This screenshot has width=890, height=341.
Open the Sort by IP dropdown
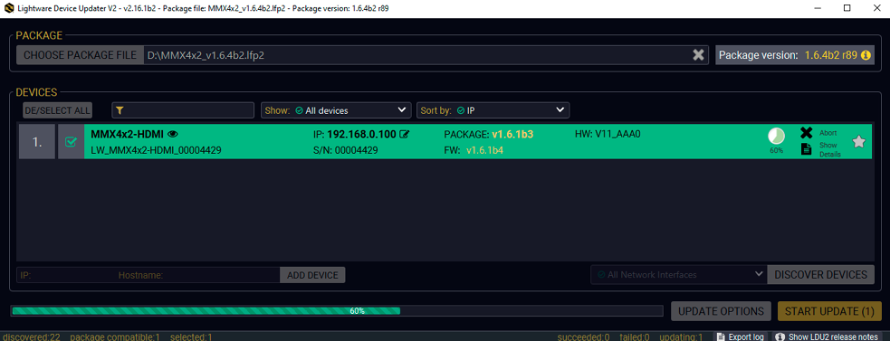[493, 110]
